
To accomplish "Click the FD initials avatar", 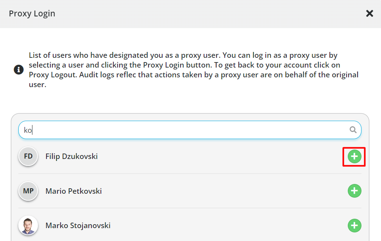I will point(28,156).
